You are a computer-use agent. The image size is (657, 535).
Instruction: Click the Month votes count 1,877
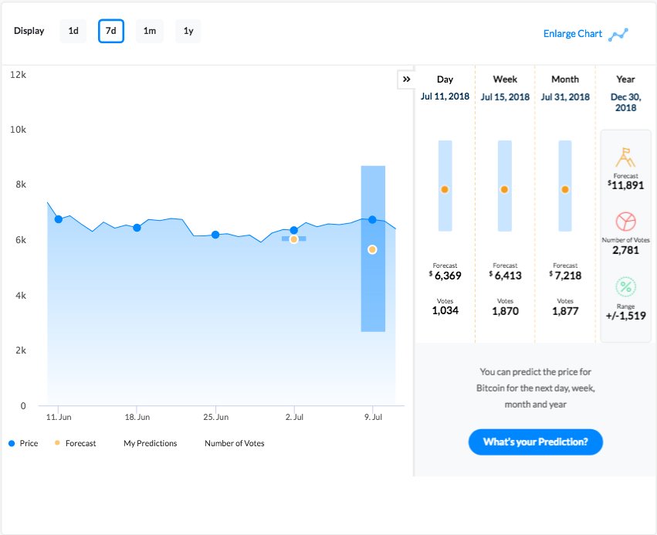pos(565,311)
